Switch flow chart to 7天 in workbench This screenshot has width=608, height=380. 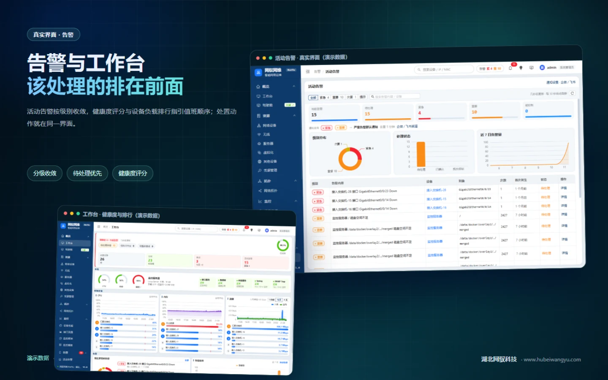285,300
